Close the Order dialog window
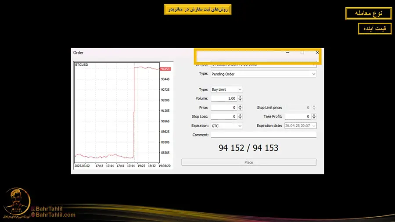The height and width of the screenshot is (222, 395). [317, 52]
